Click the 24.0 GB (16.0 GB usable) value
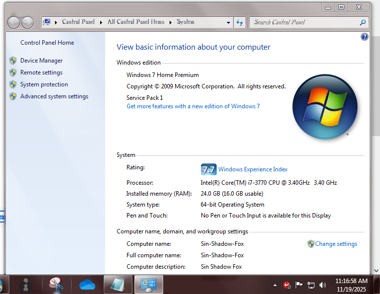 232,194
